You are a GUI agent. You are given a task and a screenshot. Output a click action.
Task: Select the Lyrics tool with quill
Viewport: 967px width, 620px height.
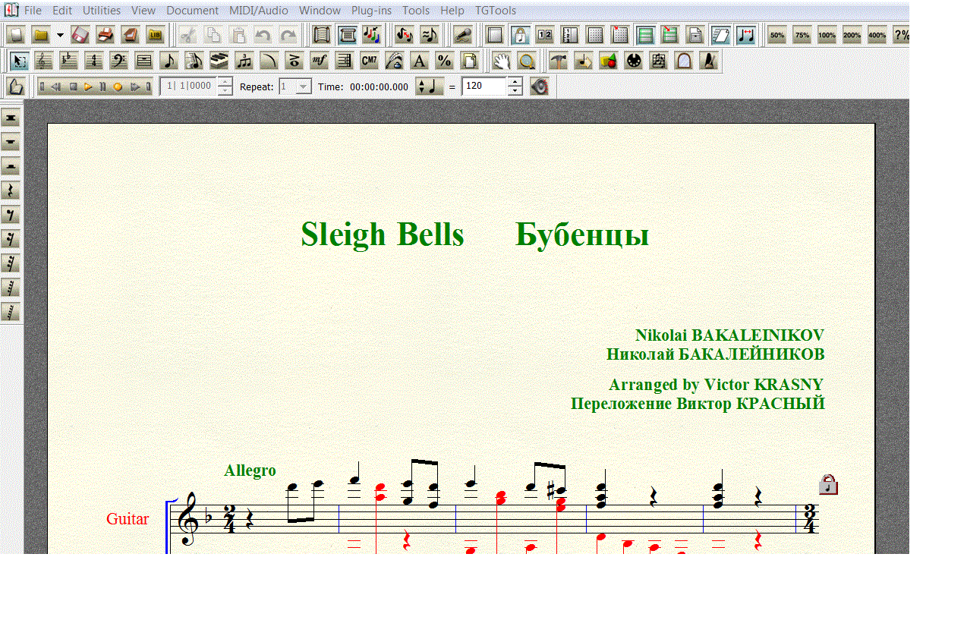click(394, 61)
